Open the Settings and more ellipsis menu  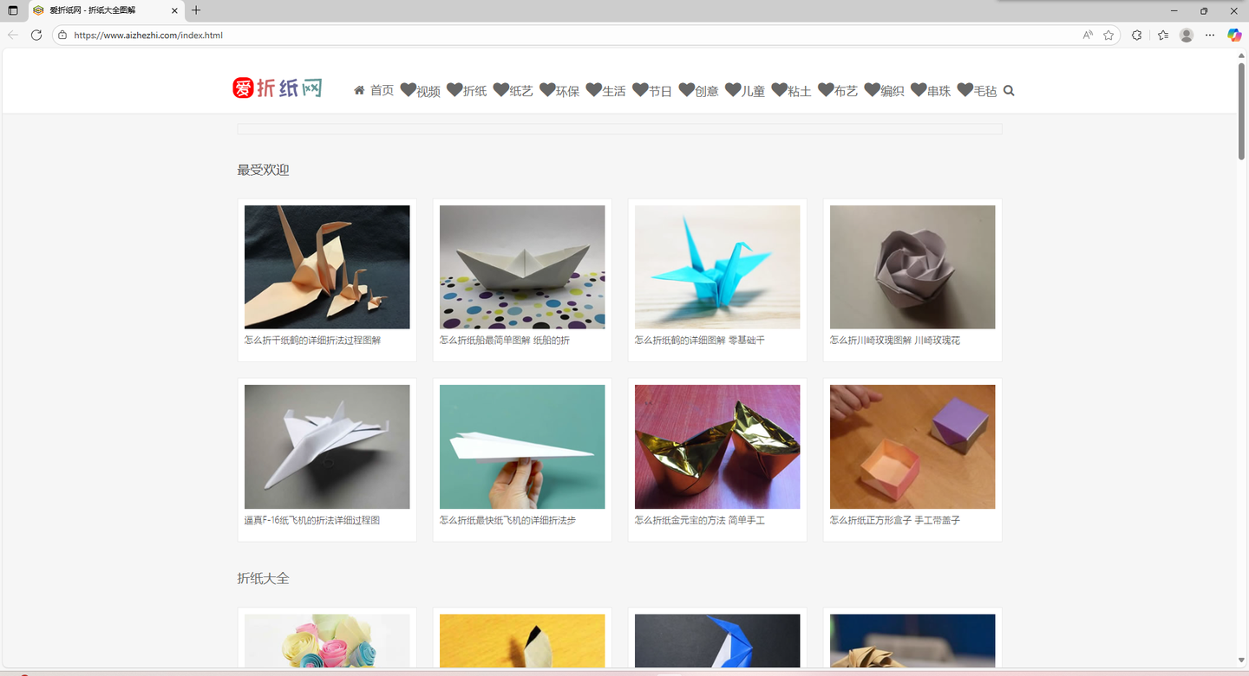click(x=1210, y=35)
